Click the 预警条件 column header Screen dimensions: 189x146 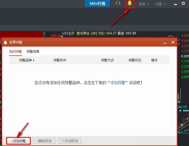[60, 60]
